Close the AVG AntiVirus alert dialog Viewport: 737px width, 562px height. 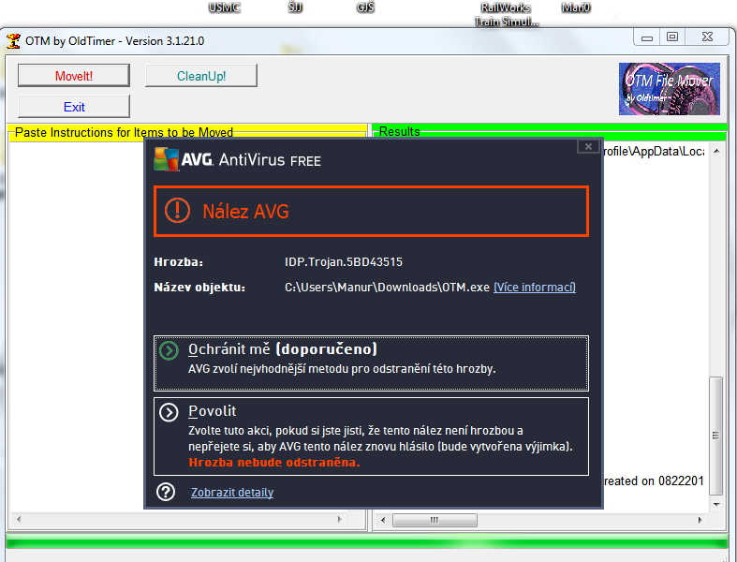(586, 146)
